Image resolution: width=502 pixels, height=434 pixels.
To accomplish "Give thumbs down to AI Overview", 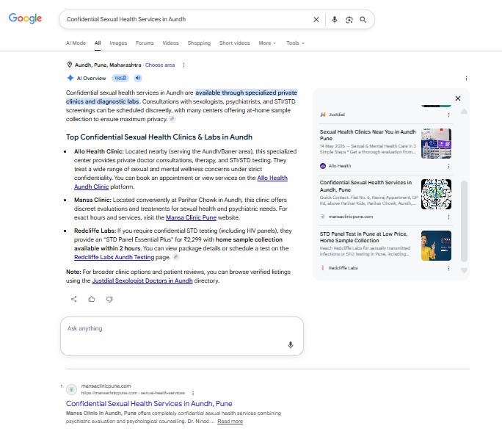I will (x=109, y=299).
